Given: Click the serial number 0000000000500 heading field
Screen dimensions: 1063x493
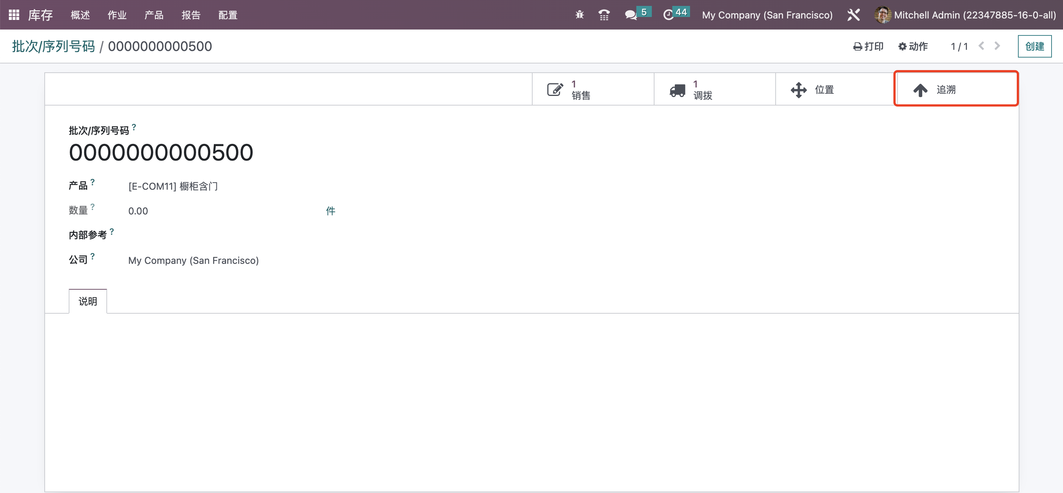Looking at the screenshot, I should [161, 152].
